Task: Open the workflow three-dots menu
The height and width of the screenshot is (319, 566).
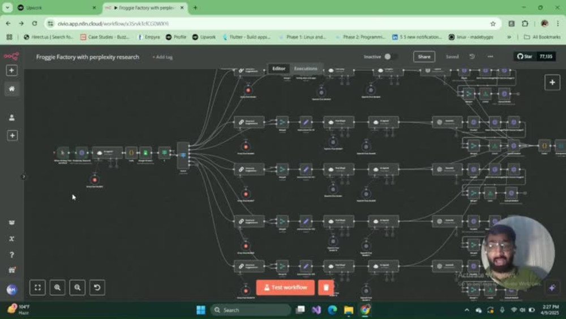Action: tap(490, 57)
